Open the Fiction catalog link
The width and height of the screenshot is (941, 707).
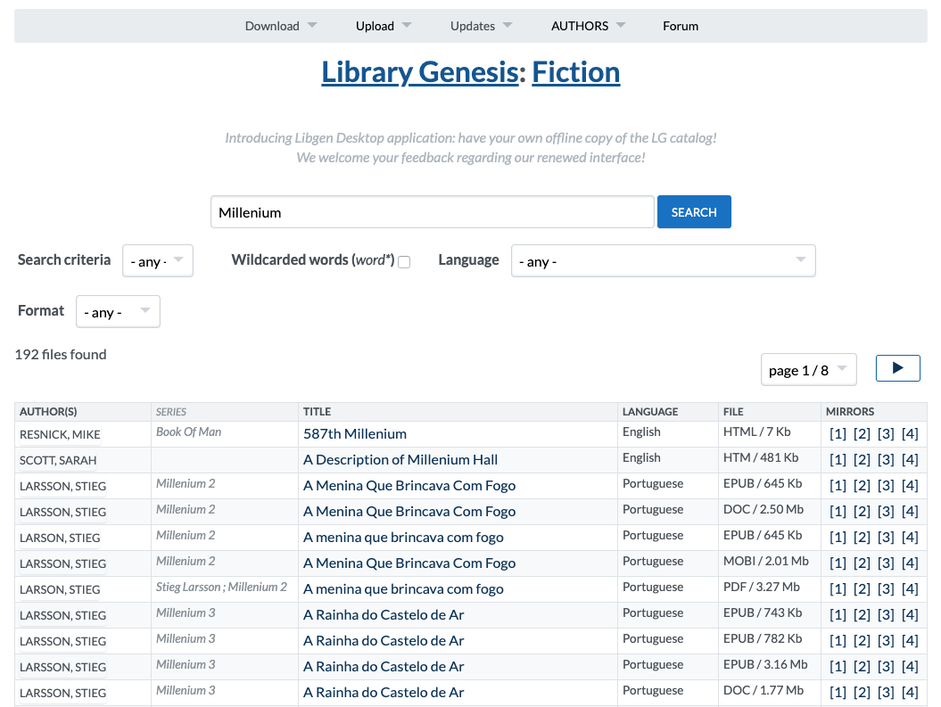pos(575,71)
